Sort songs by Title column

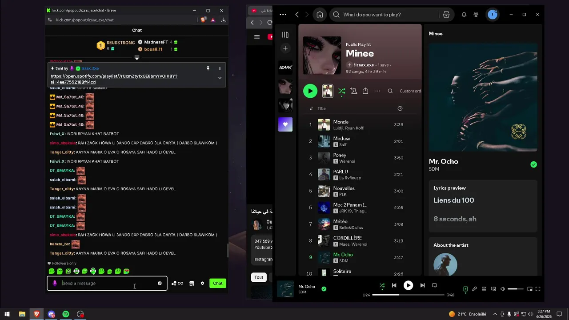[x=321, y=108]
